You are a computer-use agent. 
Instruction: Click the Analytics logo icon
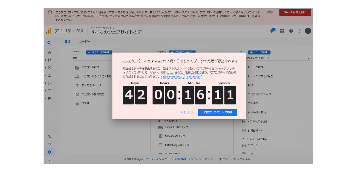pos(48,31)
